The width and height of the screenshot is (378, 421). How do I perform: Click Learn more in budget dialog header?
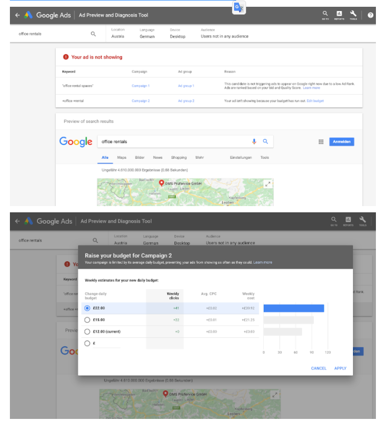pyautogui.click(x=263, y=262)
